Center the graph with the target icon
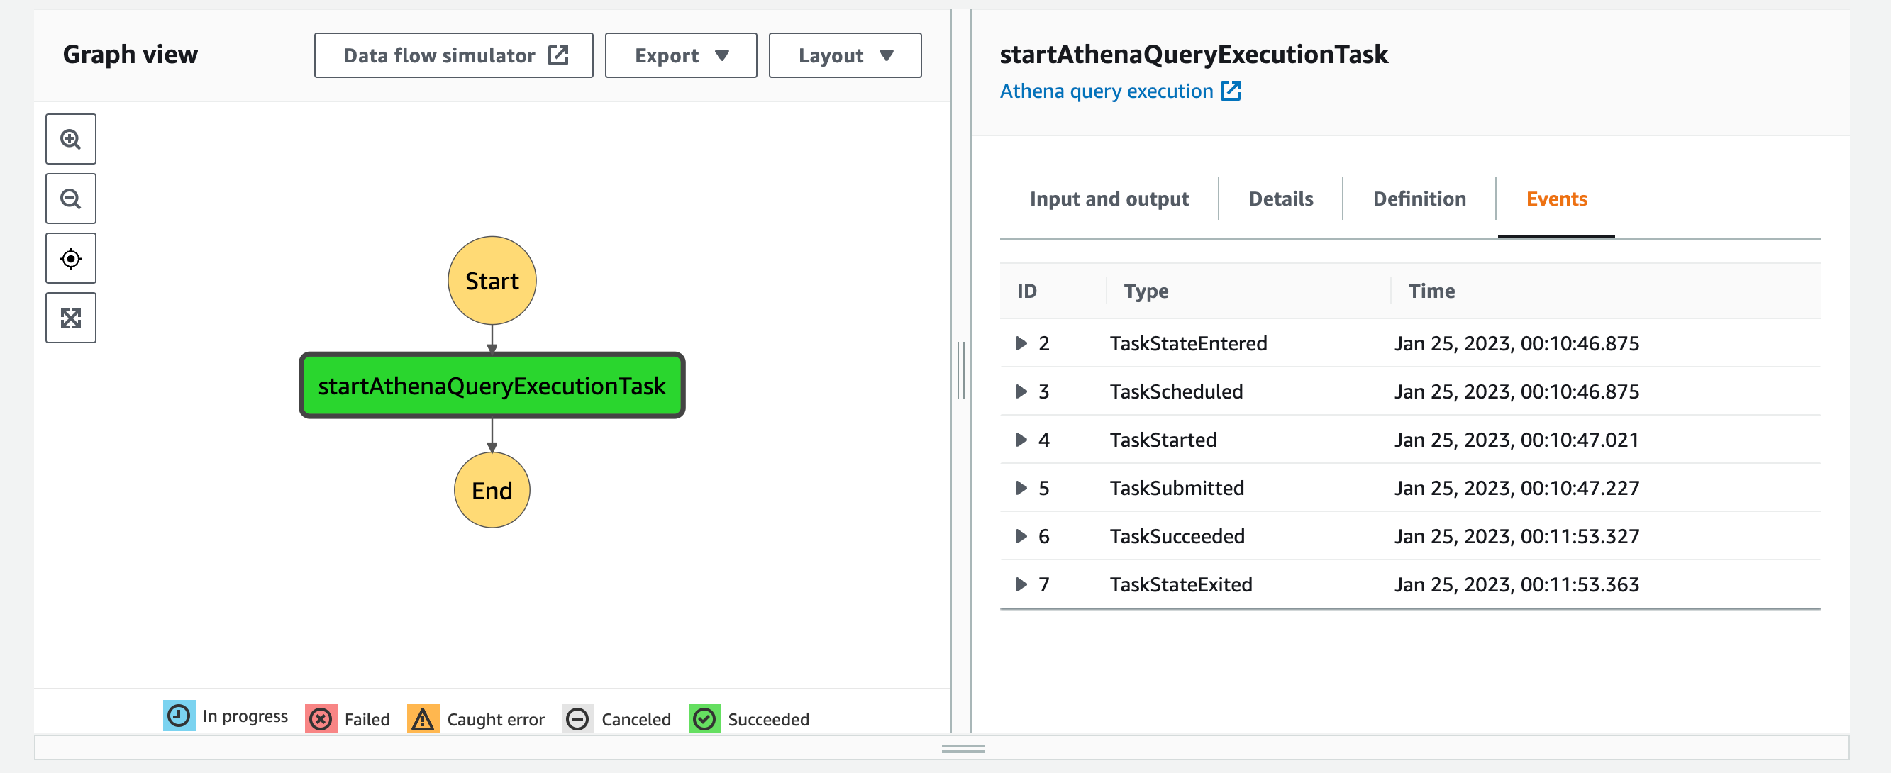Viewport: 1891px width, 773px height. (x=70, y=258)
